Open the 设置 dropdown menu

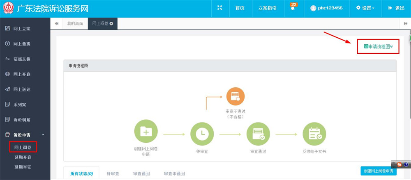[365, 8]
